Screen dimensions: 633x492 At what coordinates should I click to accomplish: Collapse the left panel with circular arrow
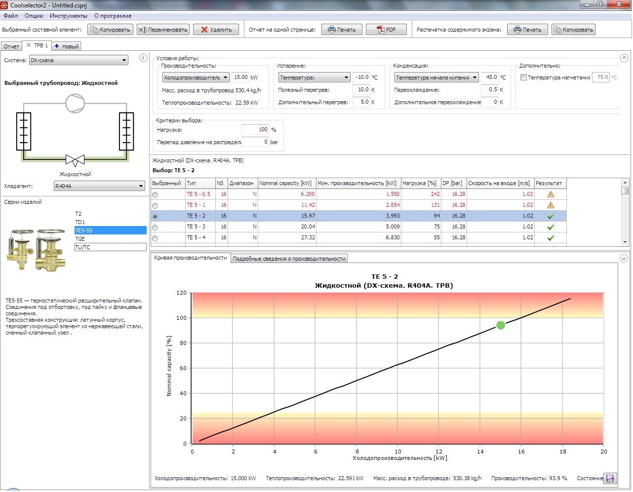(x=143, y=58)
